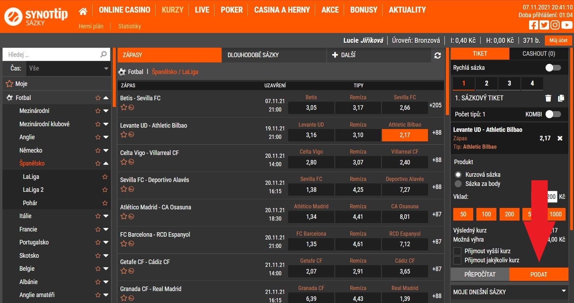Toggle the KOMBI switch
574x303 pixels.
coord(553,114)
